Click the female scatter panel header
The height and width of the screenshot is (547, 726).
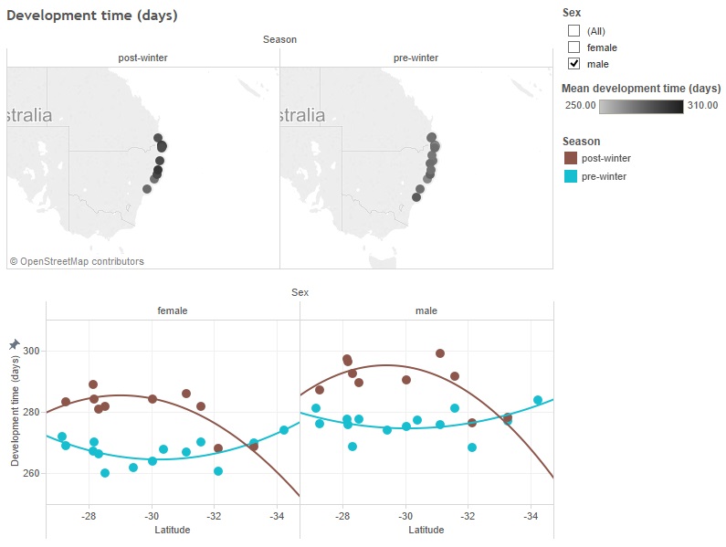tap(173, 310)
